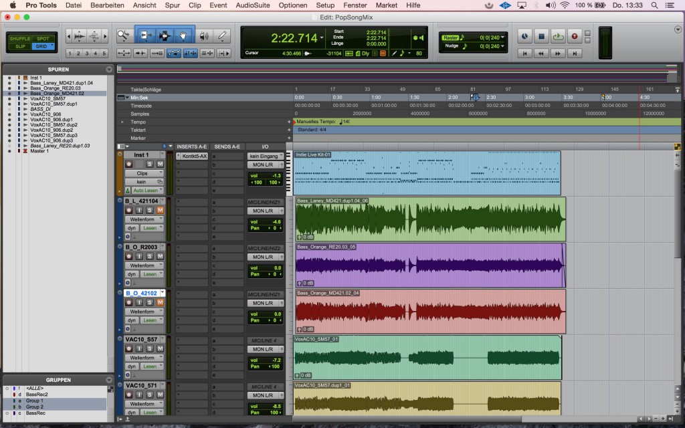Open the Spuren list options menu
The height and width of the screenshot is (428, 685).
pyautogui.click(x=109, y=70)
